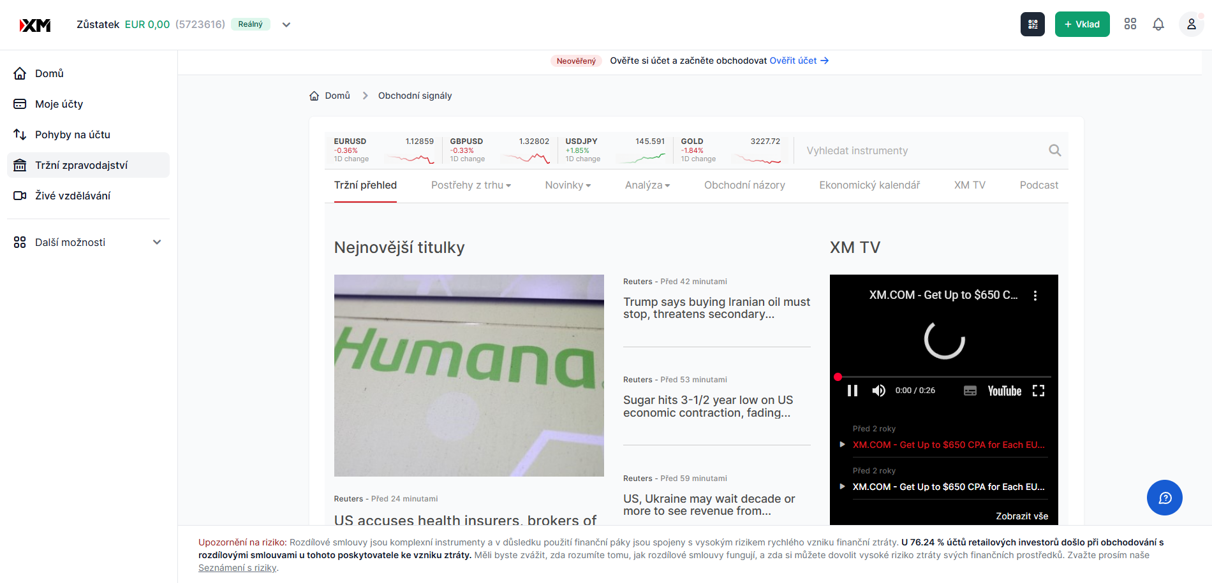
Task: Open Sugar hits 3-1/2 year low headline
Action: [x=708, y=407]
